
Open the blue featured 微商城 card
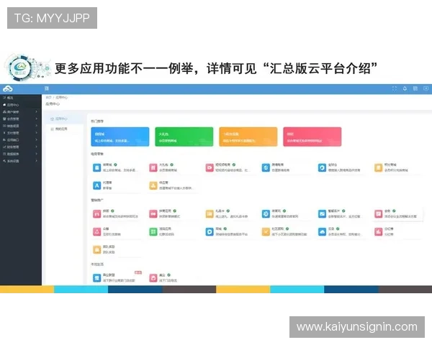[x=120, y=137]
